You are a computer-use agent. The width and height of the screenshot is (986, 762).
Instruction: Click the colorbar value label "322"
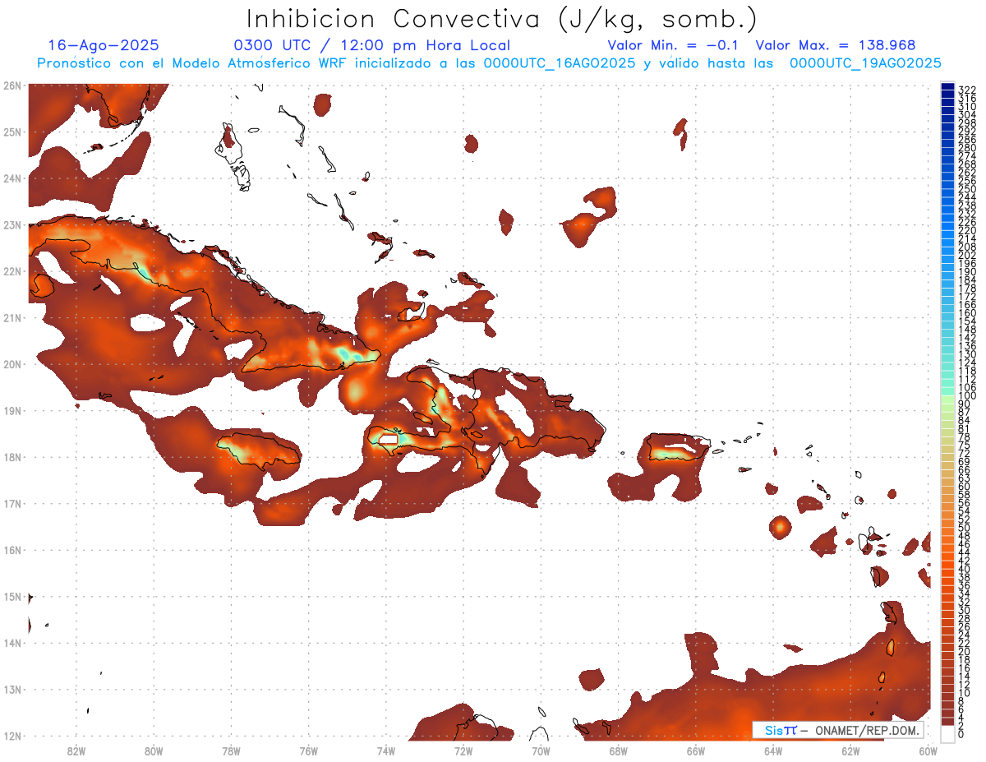(x=967, y=90)
